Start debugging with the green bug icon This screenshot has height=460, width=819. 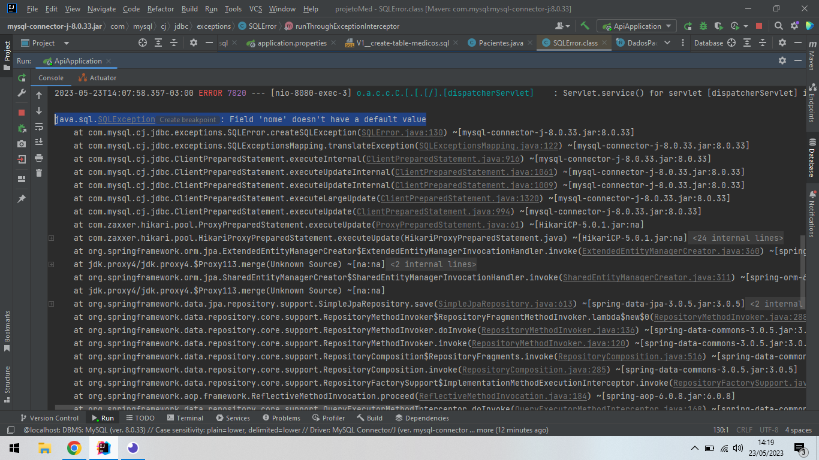[703, 26]
